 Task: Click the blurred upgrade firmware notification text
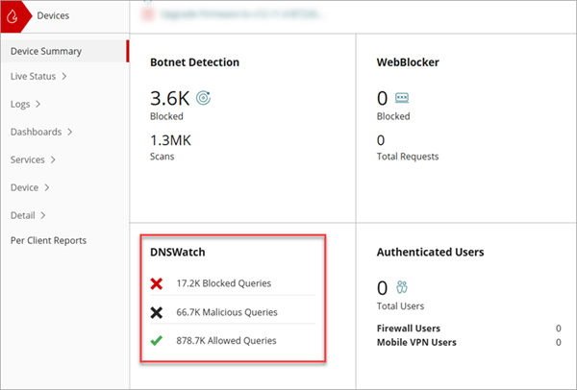241,14
